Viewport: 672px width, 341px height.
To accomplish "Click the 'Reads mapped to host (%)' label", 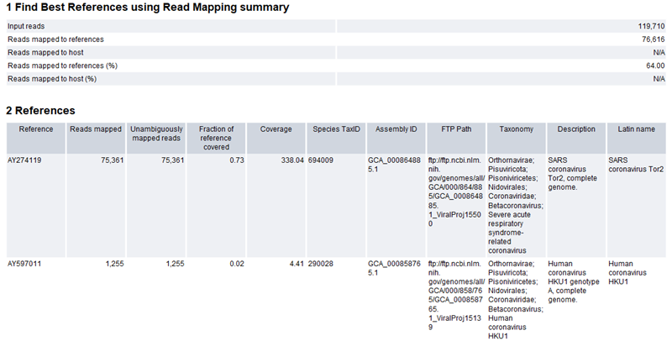I will pos(52,79).
